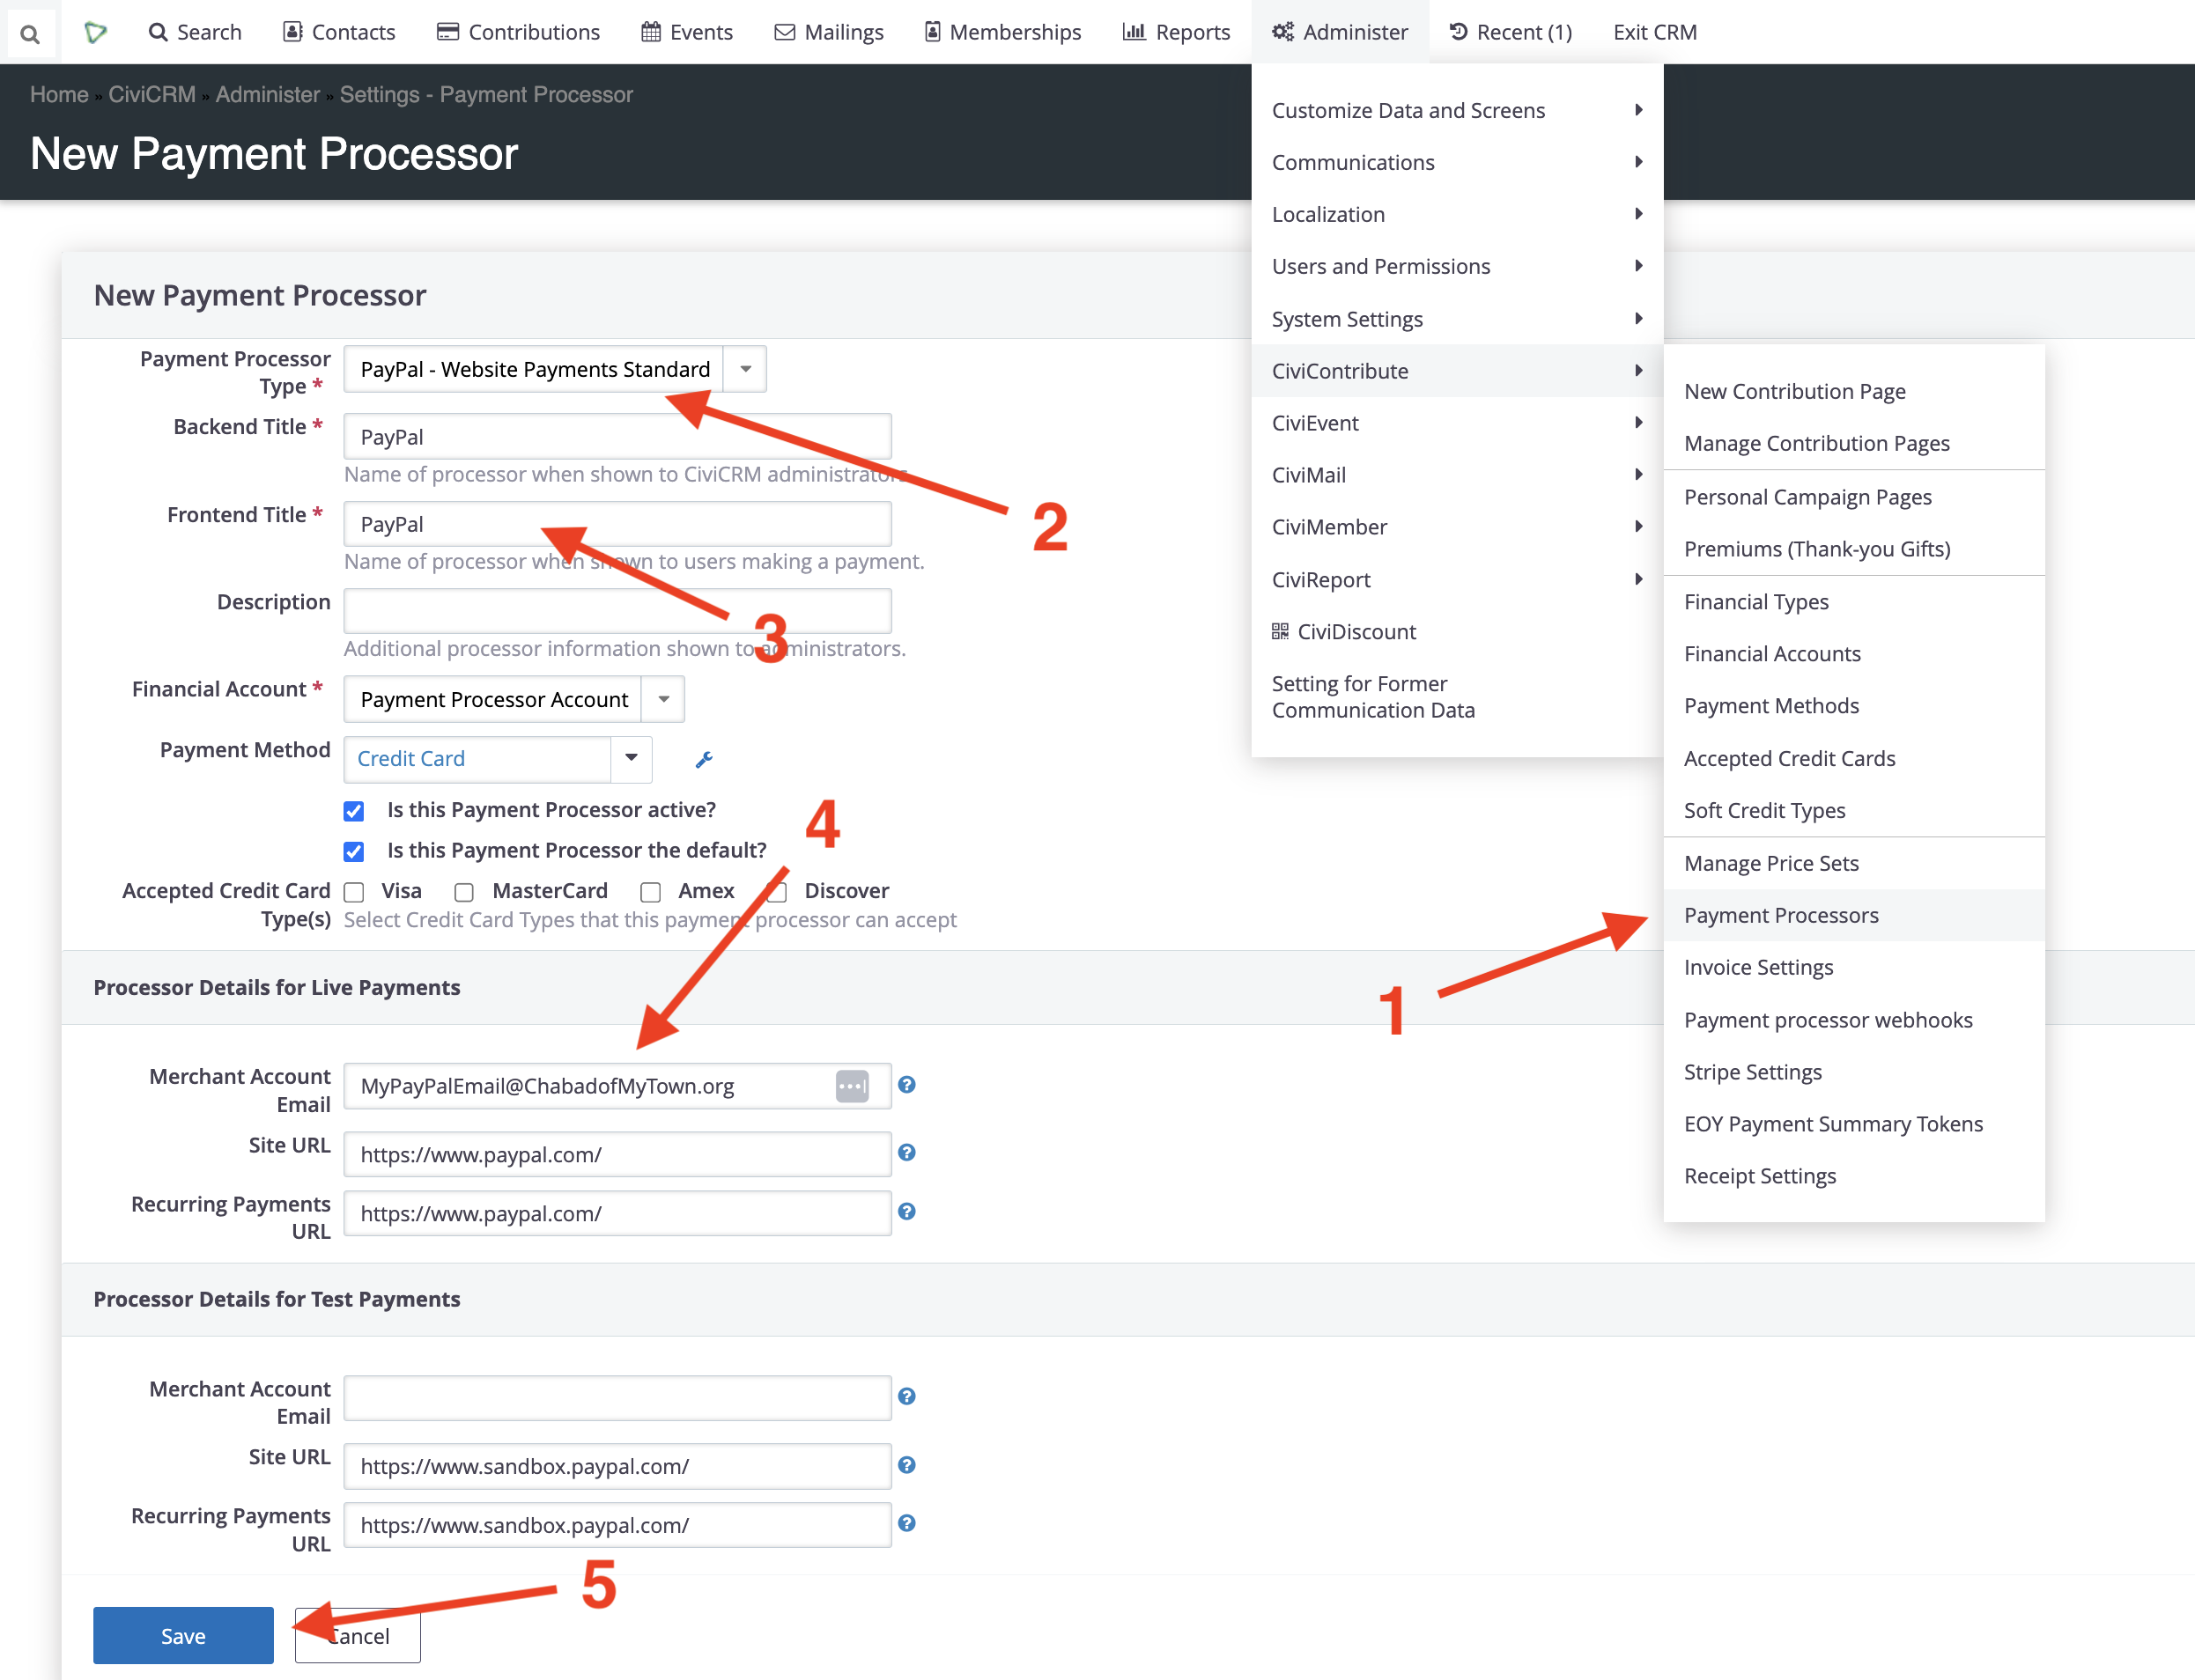2195x1680 pixels.
Task: Open help for test Merchant Account Email
Action: pos(906,1397)
